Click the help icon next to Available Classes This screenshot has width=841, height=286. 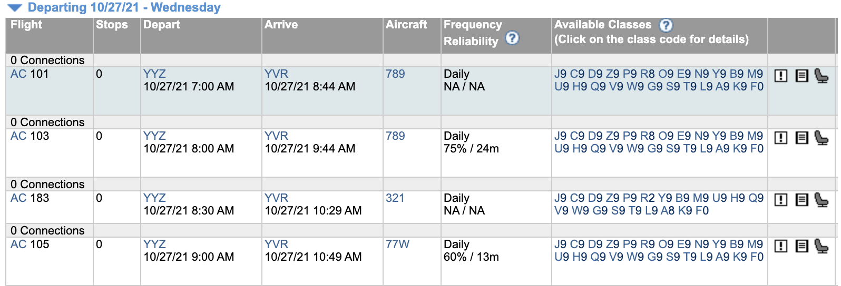666,25
